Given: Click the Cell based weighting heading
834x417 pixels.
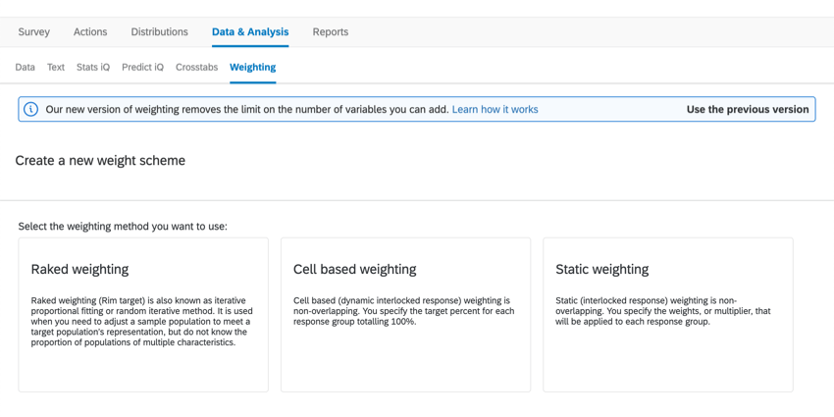Looking at the screenshot, I should pyautogui.click(x=355, y=269).
